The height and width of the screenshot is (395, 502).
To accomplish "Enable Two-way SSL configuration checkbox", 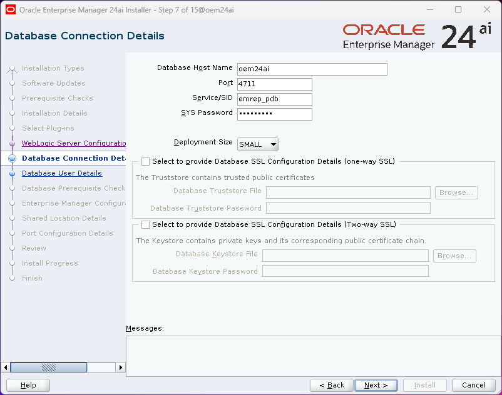I will click(146, 224).
